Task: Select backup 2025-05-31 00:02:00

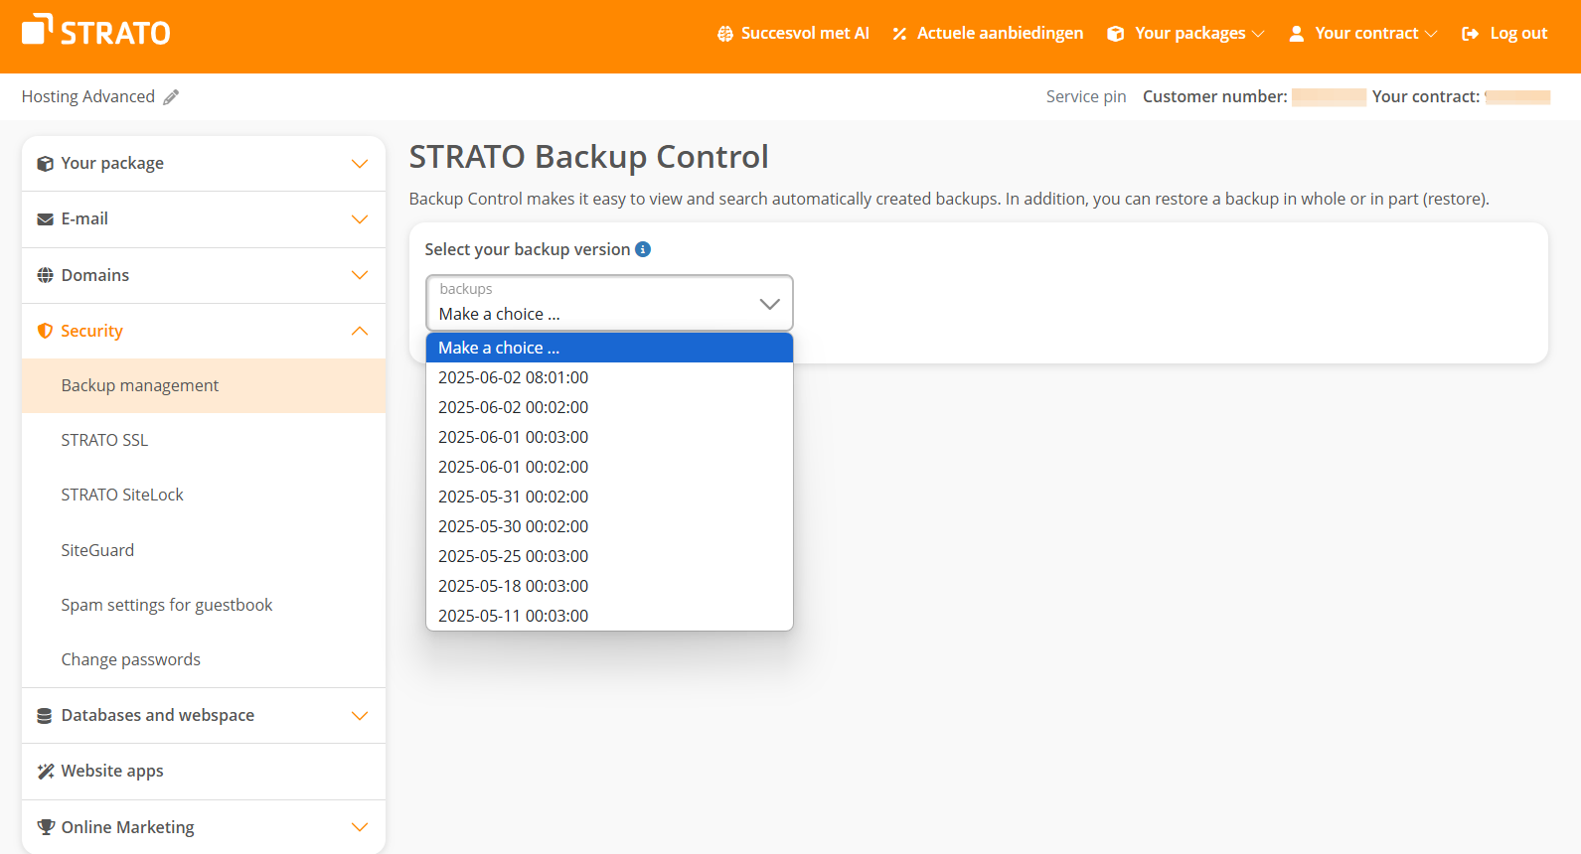Action: [609, 497]
